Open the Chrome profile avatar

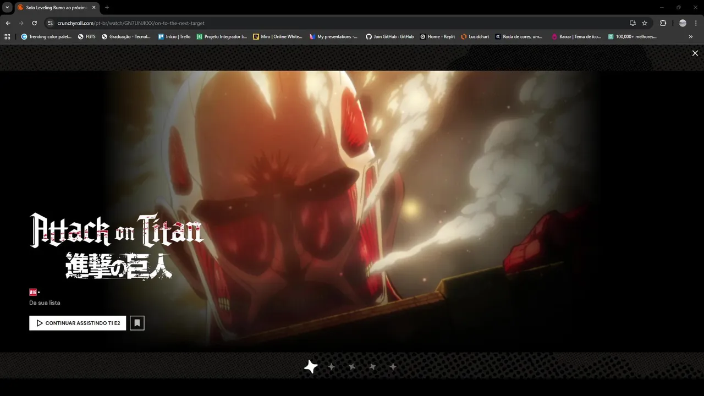point(683,23)
